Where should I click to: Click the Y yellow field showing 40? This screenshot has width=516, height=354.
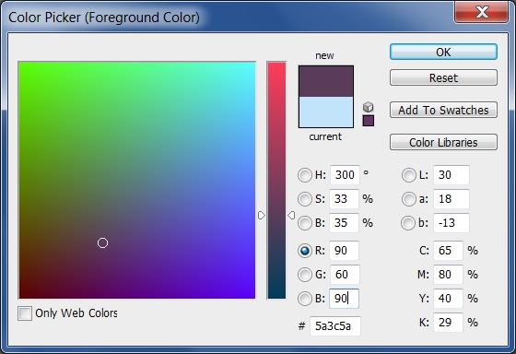point(448,299)
